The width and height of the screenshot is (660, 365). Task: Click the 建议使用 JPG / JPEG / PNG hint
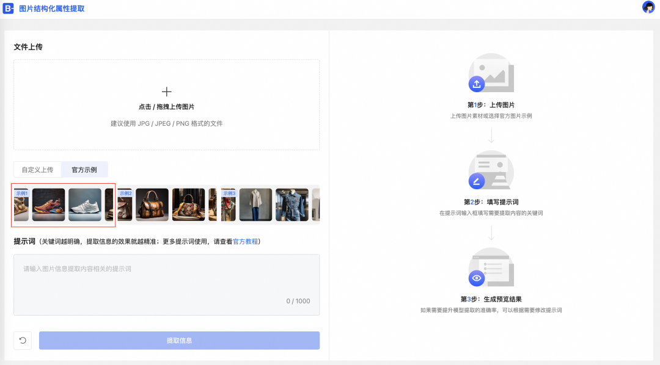[167, 124]
